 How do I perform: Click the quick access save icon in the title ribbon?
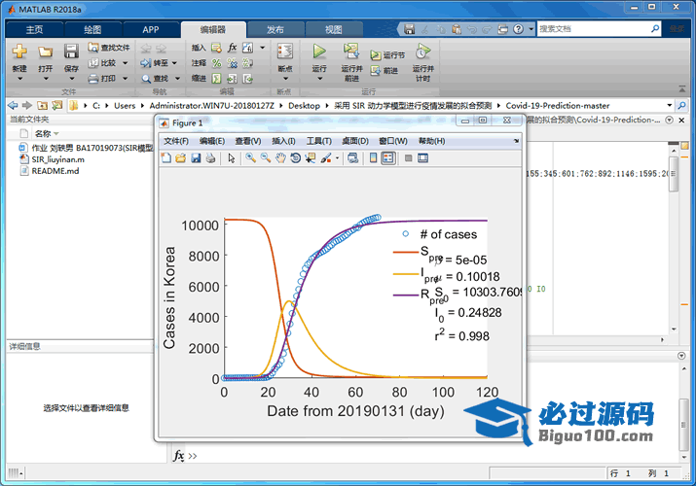409,29
